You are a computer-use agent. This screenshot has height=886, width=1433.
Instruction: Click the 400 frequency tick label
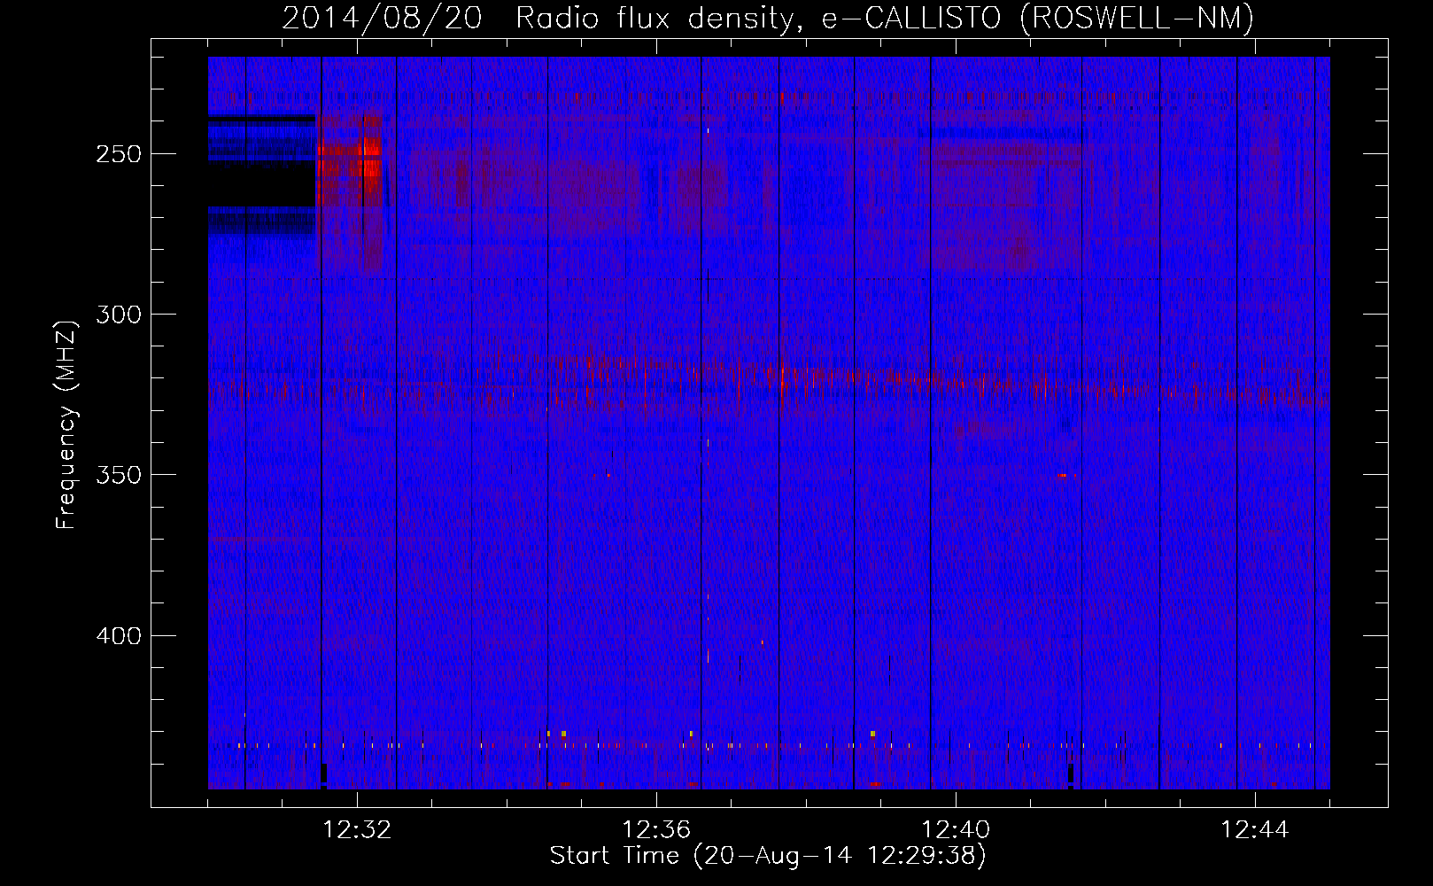coord(119,636)
